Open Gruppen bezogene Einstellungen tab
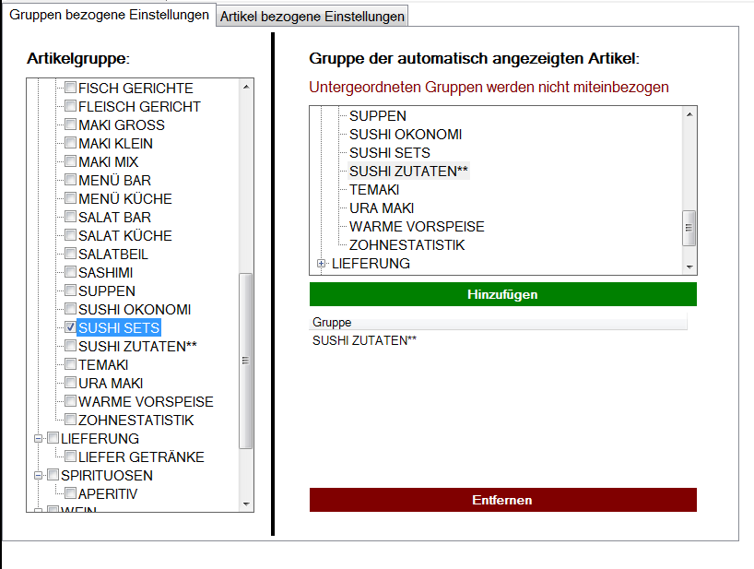 click(109, 16)
